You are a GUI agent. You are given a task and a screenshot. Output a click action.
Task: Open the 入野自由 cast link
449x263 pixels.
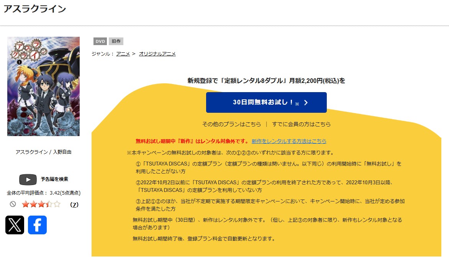point(62,152)
